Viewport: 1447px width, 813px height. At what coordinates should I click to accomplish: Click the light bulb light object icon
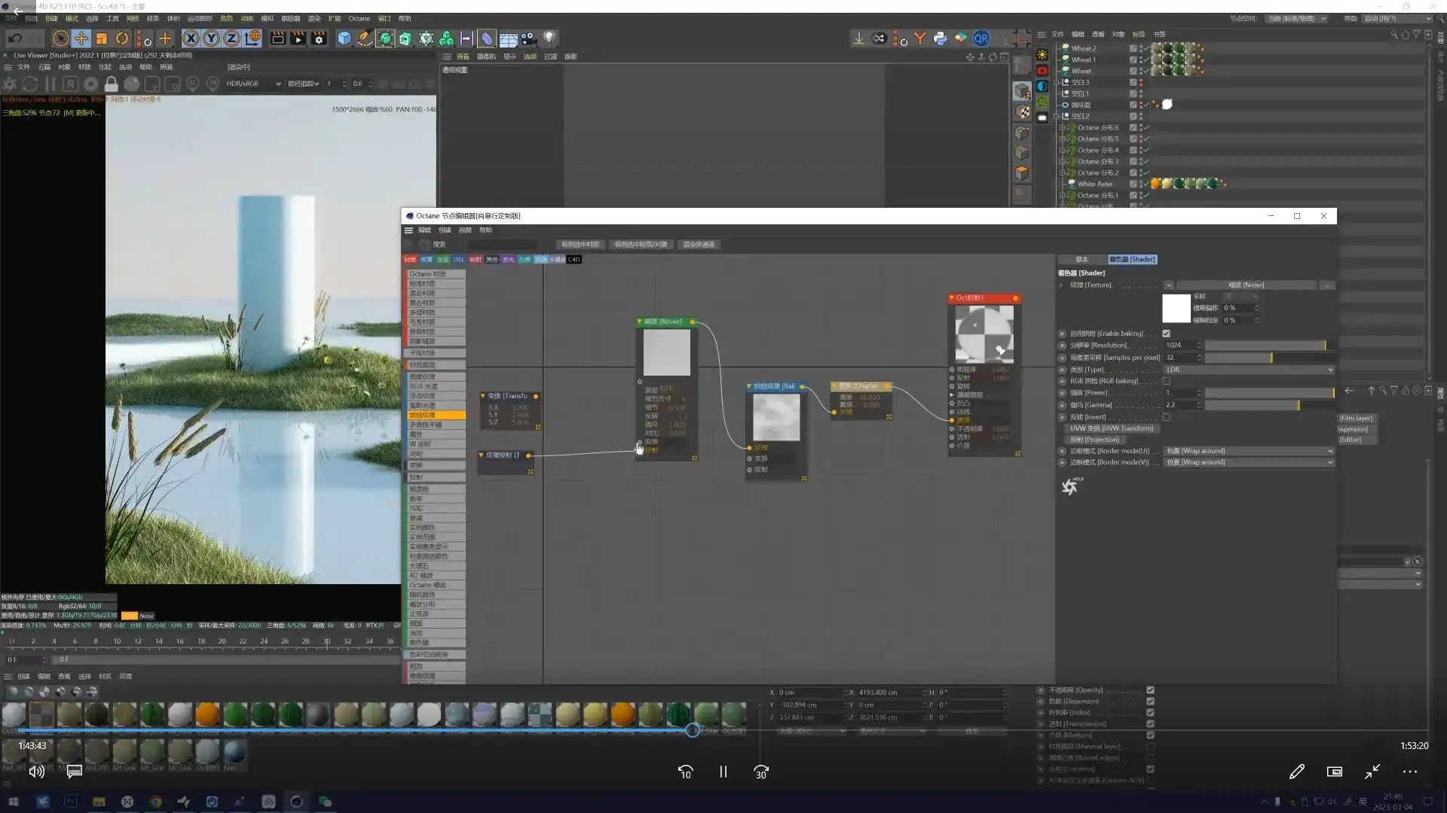[x=549, y=38]
